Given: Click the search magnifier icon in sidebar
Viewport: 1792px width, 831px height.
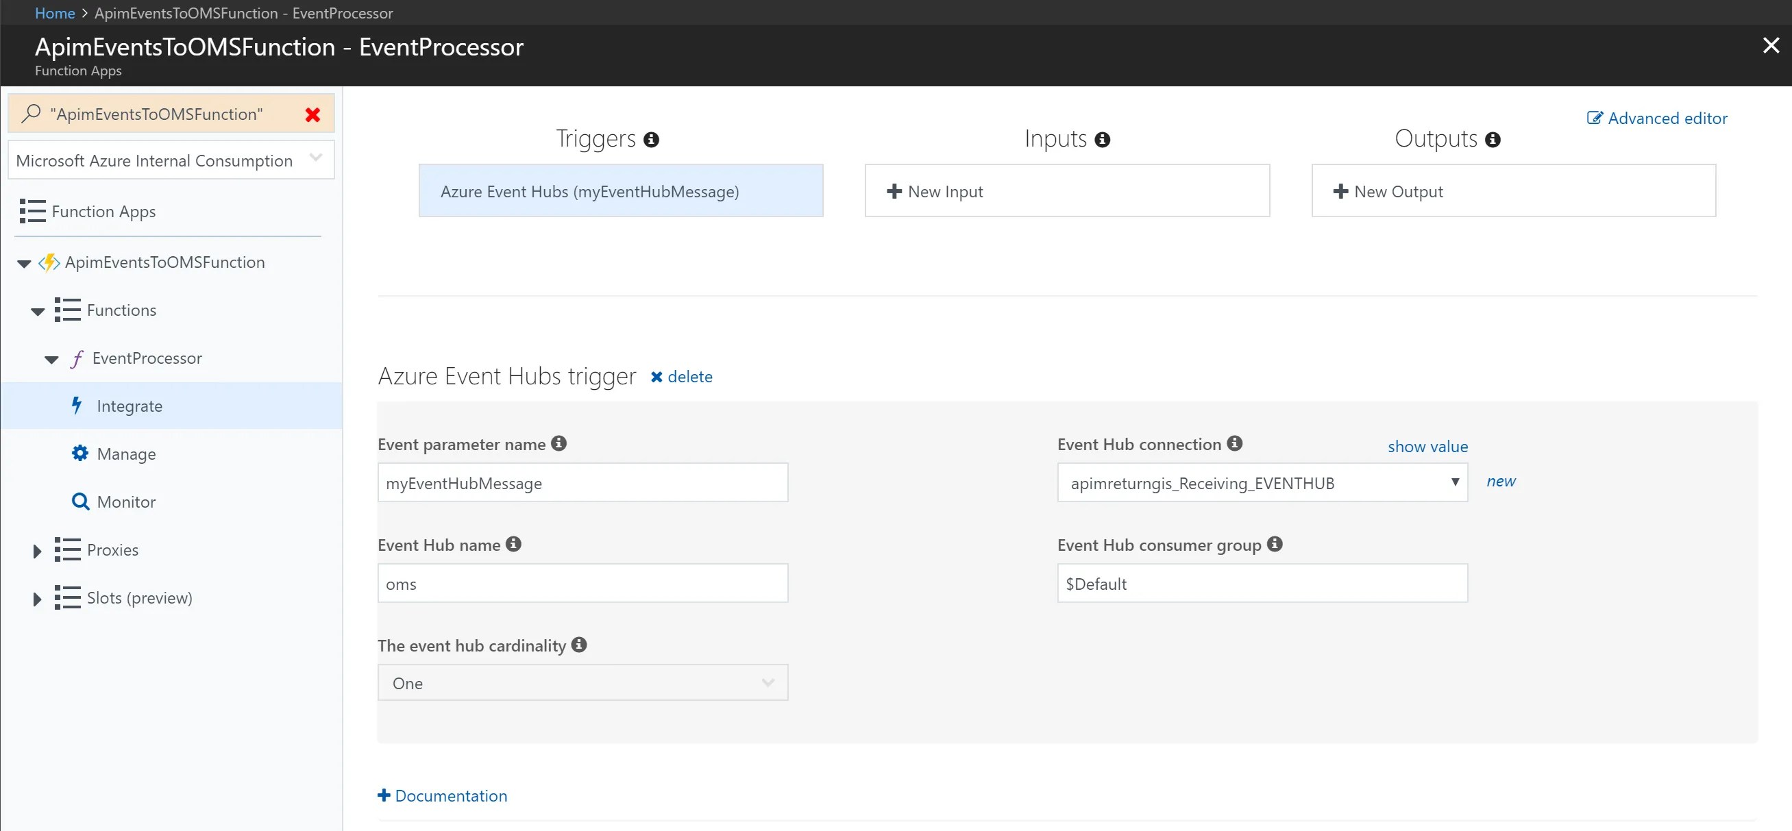Looking at the screenshot, I should pos(32,113).
